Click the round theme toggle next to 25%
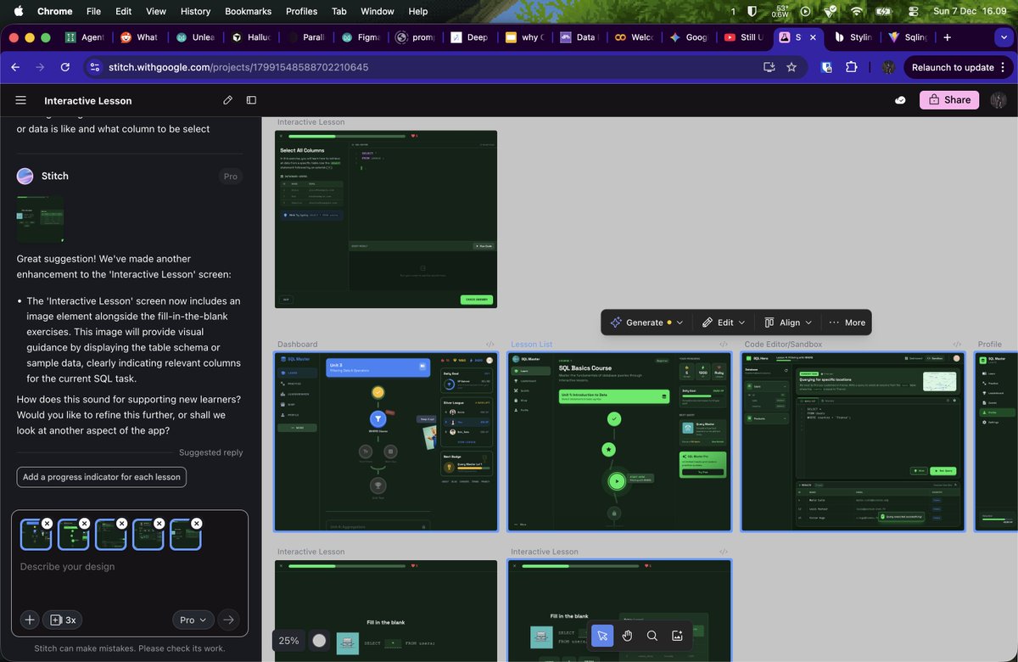Image resolution: width=1018 pixels, height=662 pixels. pos(319,641)
